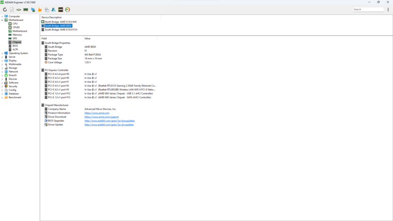Image resolution: width=393 pixels, height=221 pixels.
Task: Select the PCI-E 4.0 x1 port #2 row
Action: [x=100, y=86]
